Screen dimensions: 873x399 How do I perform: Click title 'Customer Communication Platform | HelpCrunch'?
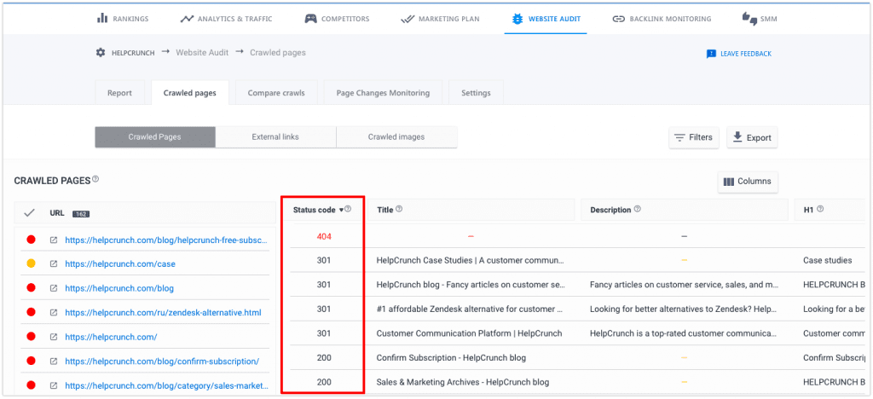470,333
